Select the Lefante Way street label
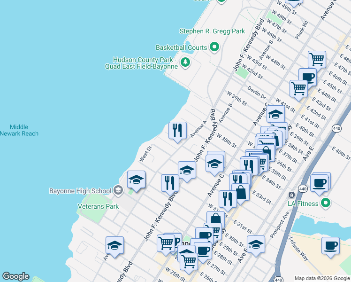Screen dimensions: 351x282 pyautogui.click(x=298, y=249)
